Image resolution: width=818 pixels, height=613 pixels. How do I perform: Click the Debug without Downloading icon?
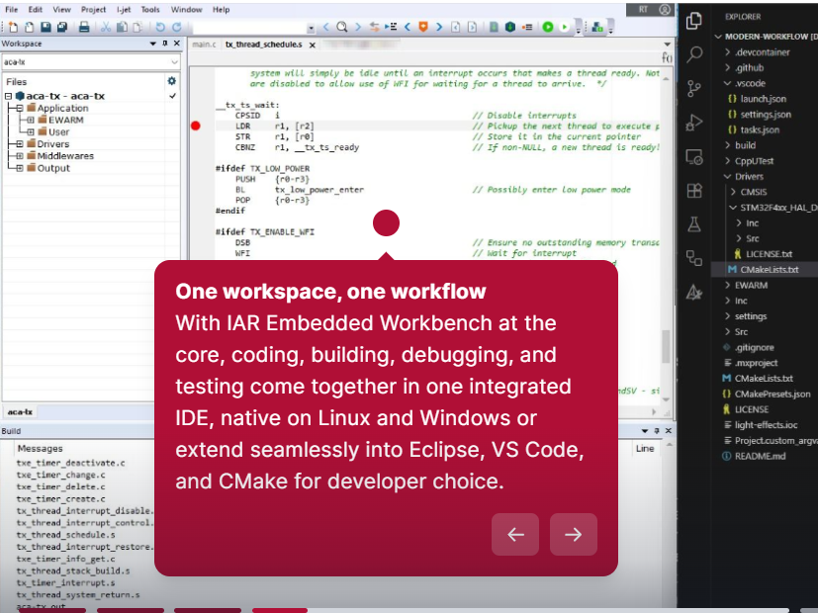tap(564, 27)
